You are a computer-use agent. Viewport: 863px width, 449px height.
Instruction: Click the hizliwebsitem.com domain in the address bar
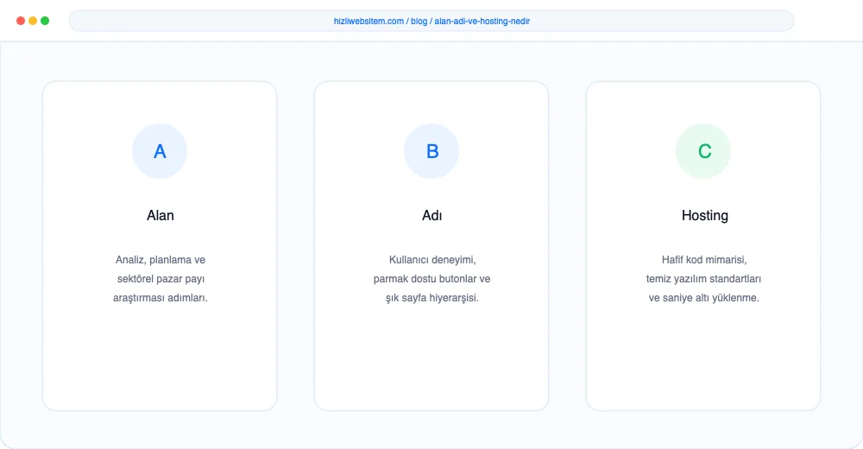tap(369, 21)
